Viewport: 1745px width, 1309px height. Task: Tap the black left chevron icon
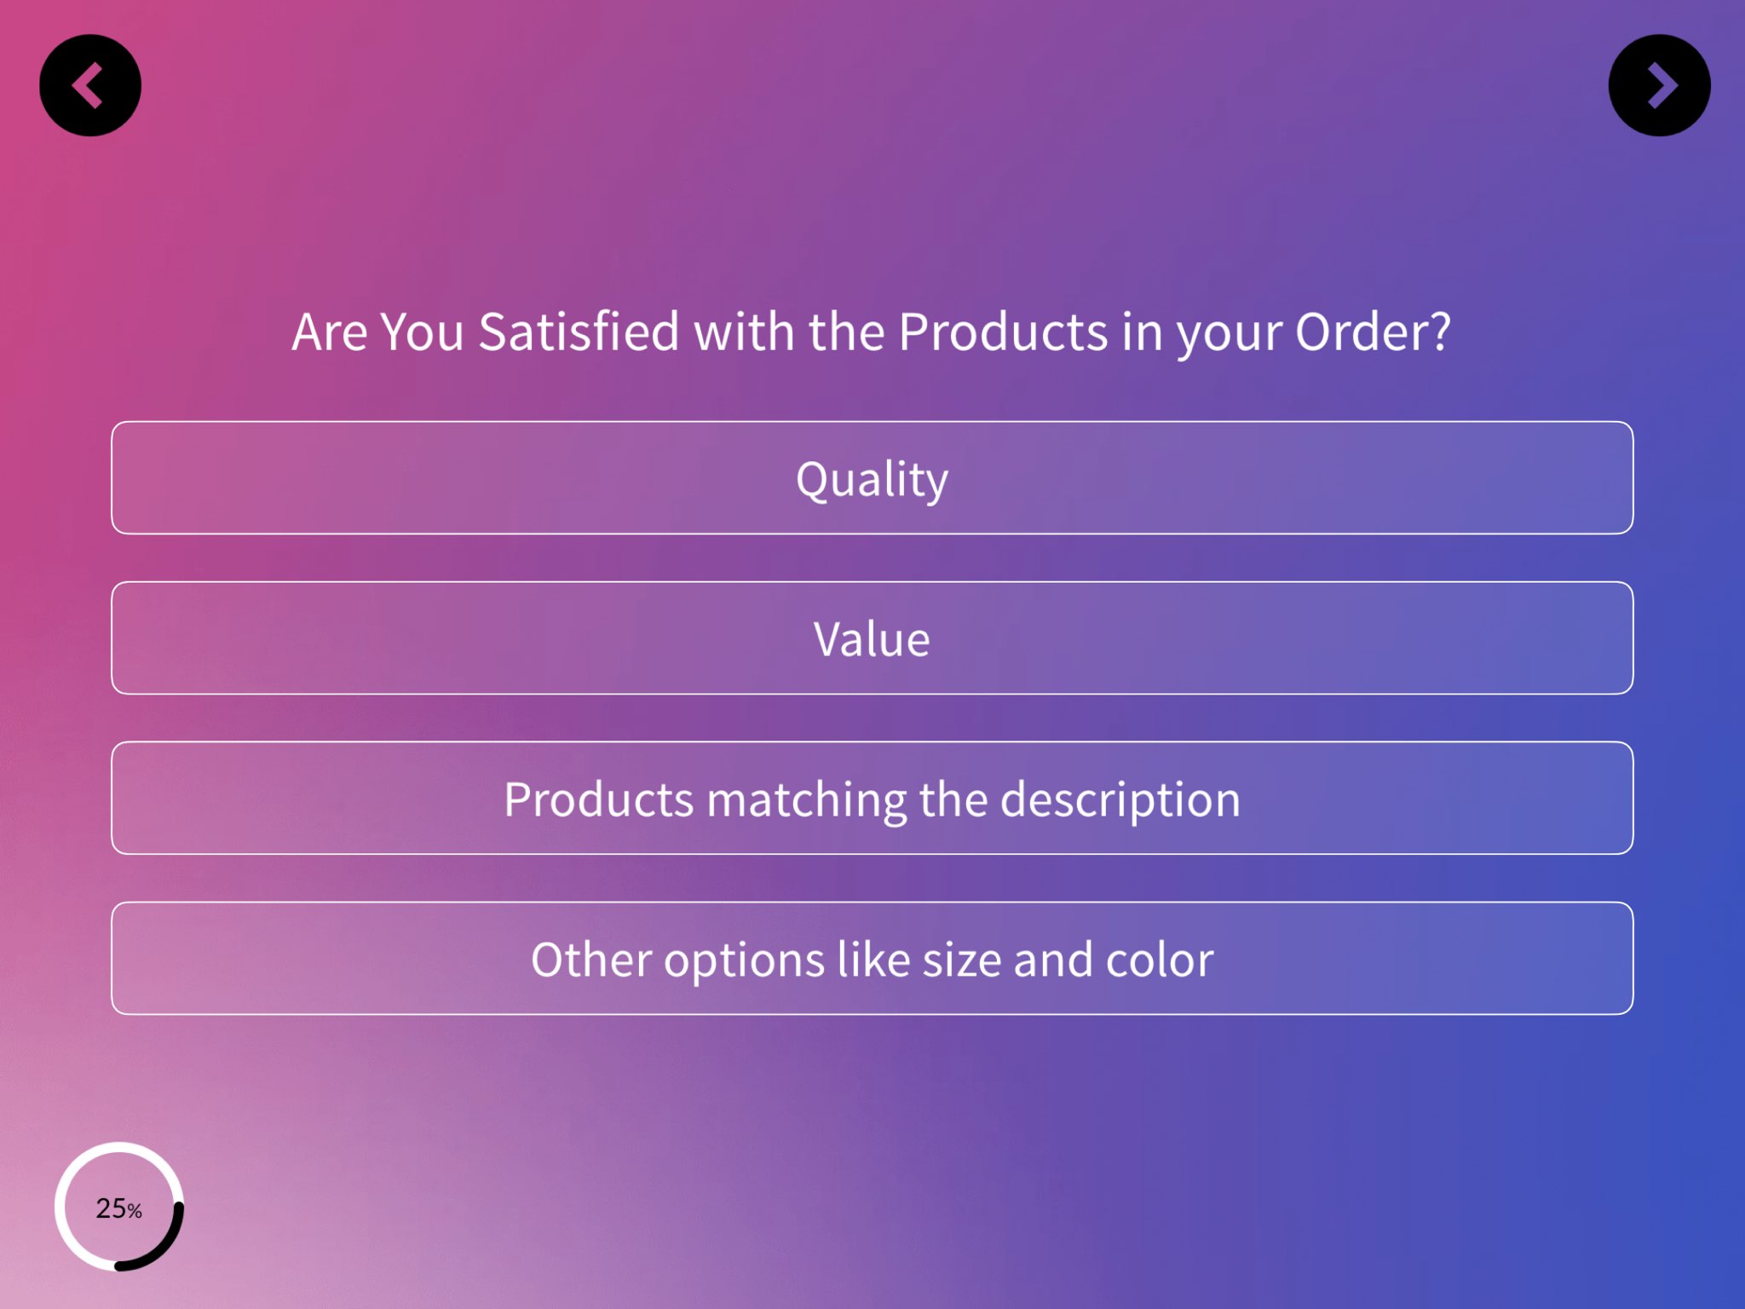[90, 85]
